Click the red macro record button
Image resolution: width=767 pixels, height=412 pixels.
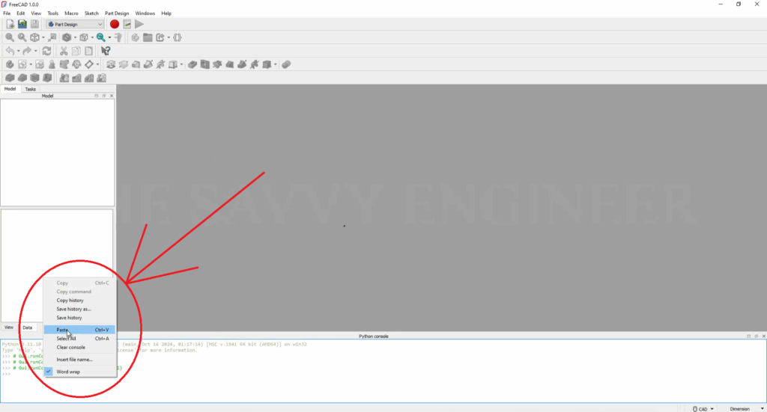115,25
